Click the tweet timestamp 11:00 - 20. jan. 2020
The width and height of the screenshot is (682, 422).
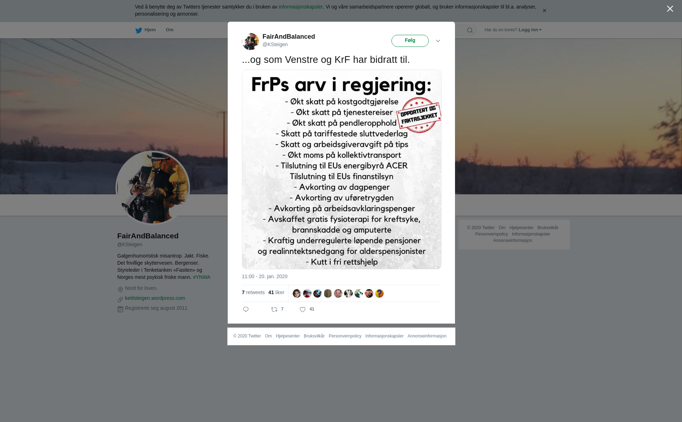pyautogui.click(x=265, y=276)
